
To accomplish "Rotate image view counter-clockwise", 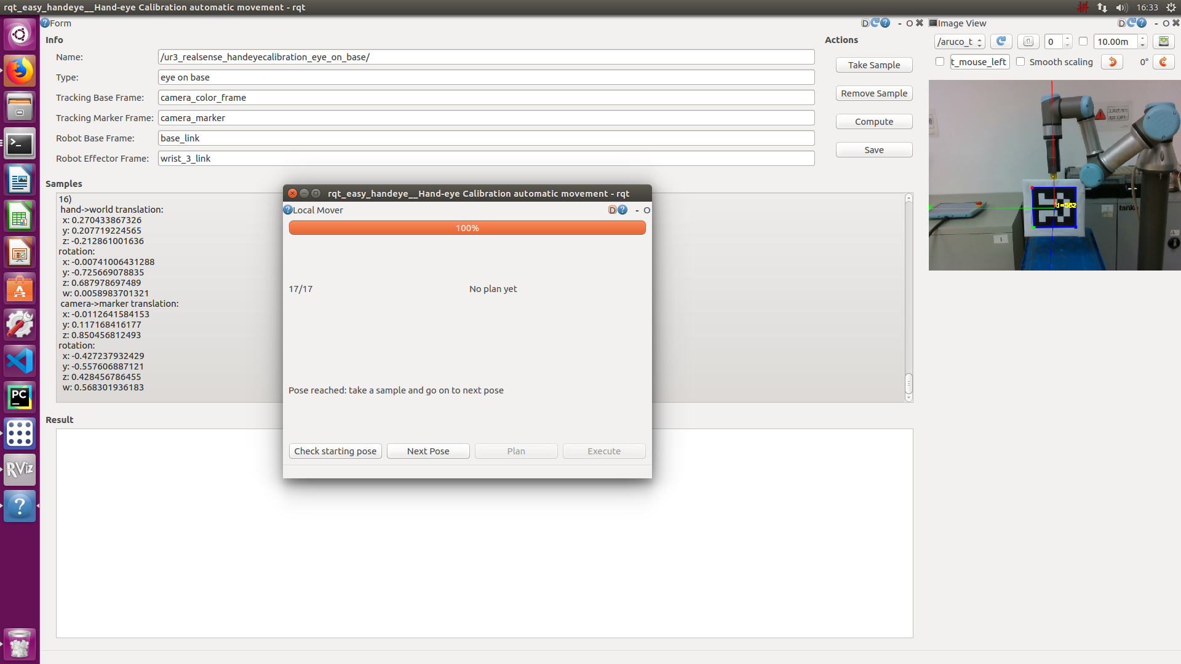I will point(1111,61).
